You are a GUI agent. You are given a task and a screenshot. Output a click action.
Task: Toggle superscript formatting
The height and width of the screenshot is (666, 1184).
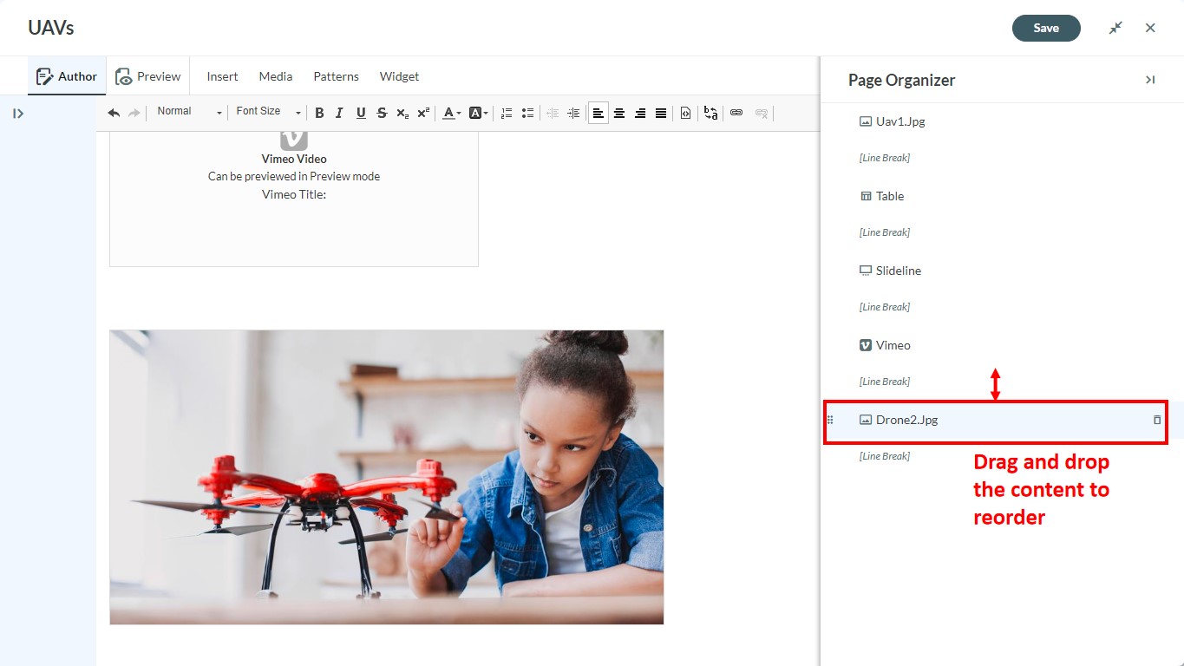click(x=423, y=113)
